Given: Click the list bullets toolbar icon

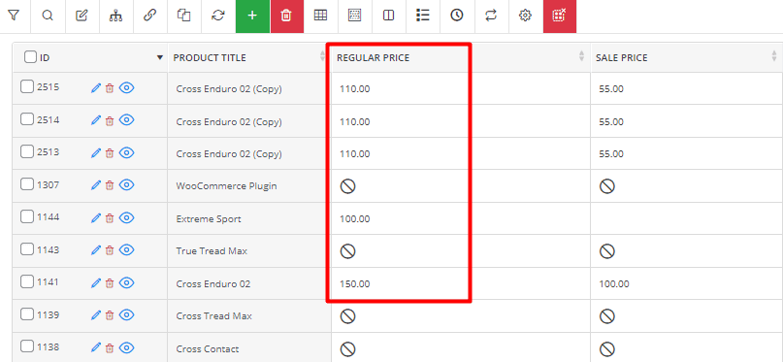Looking at the screenshot, I should [x=423, y=16].
